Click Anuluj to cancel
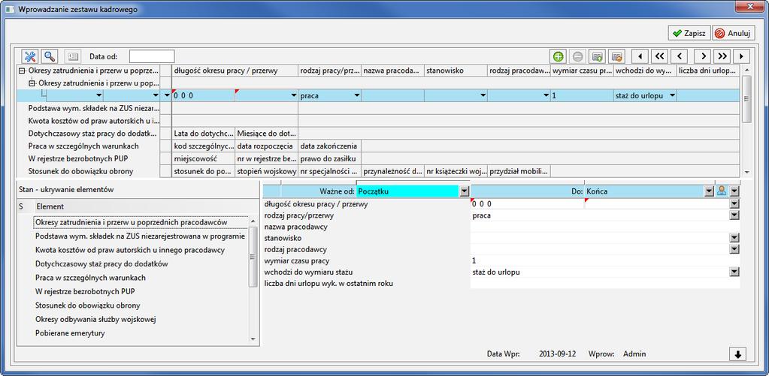Screen dimensions: 769x376 click(x=734, y=33)
